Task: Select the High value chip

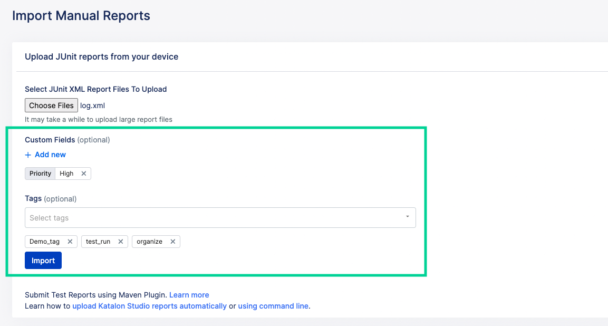Action: (66, 173)
